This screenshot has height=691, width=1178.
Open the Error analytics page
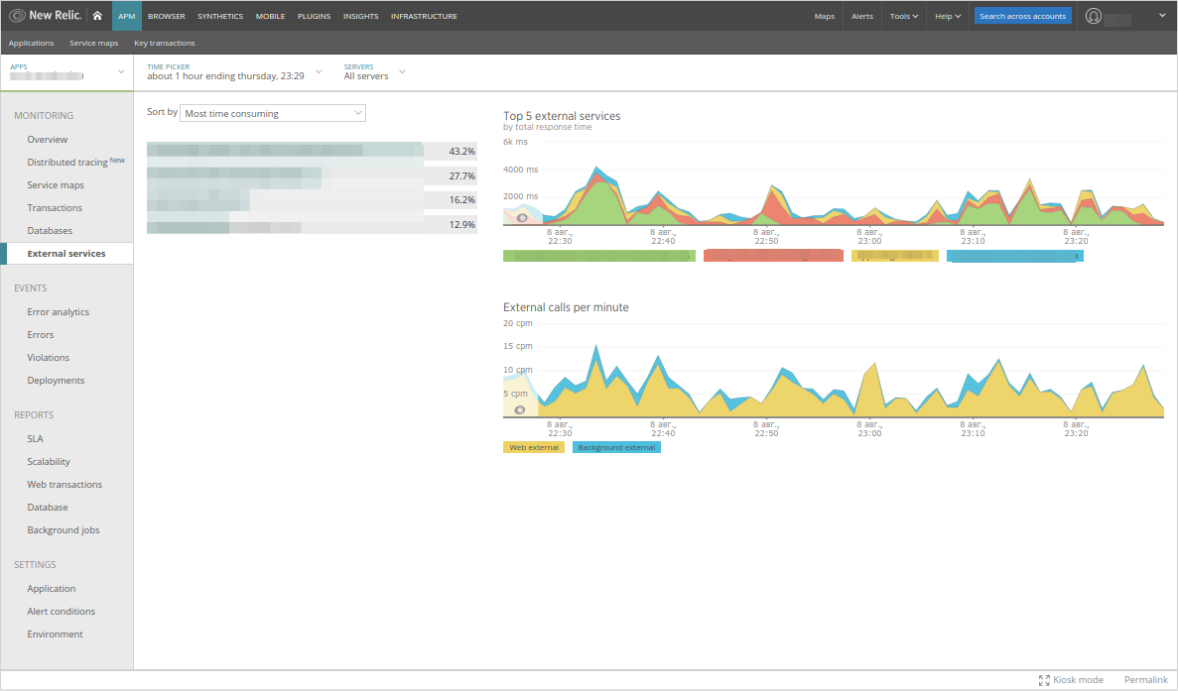pos(58,311)
